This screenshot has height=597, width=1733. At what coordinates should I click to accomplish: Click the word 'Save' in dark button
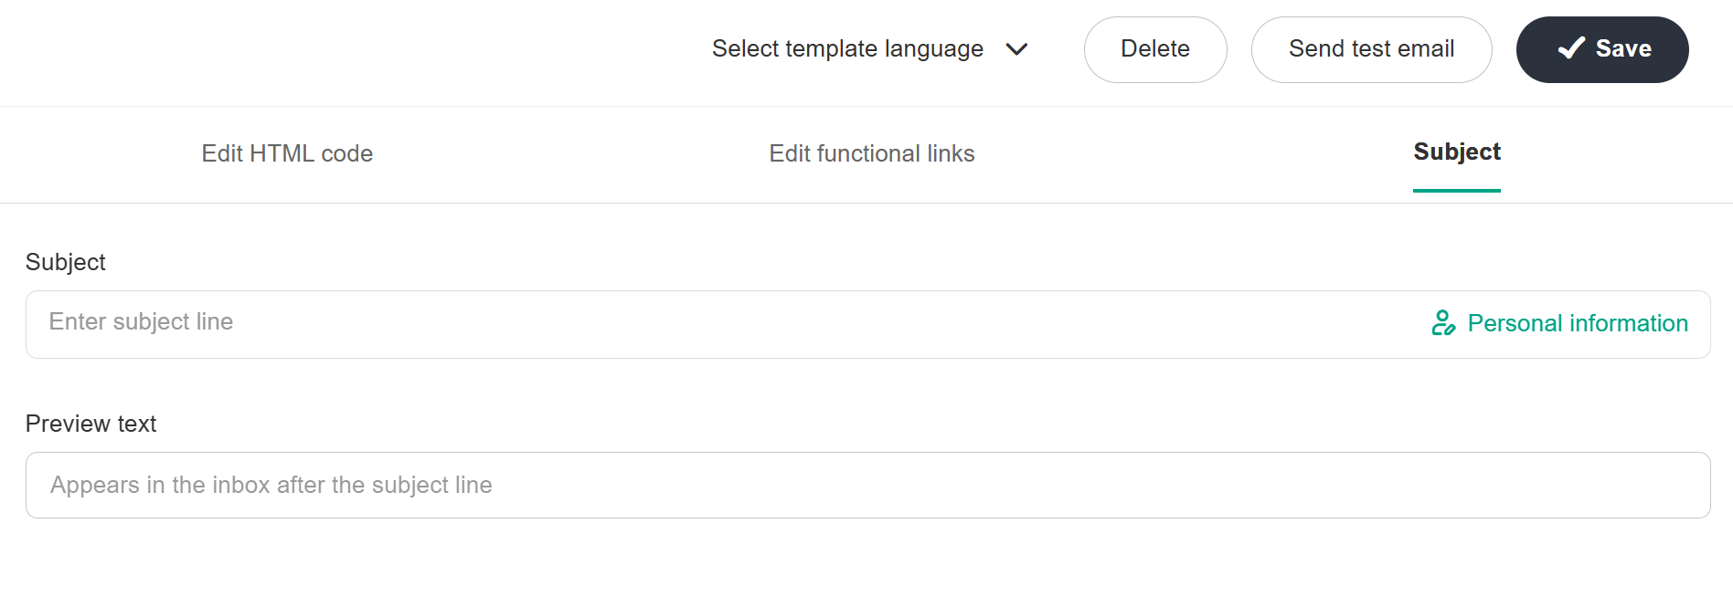pos(1623,49)
